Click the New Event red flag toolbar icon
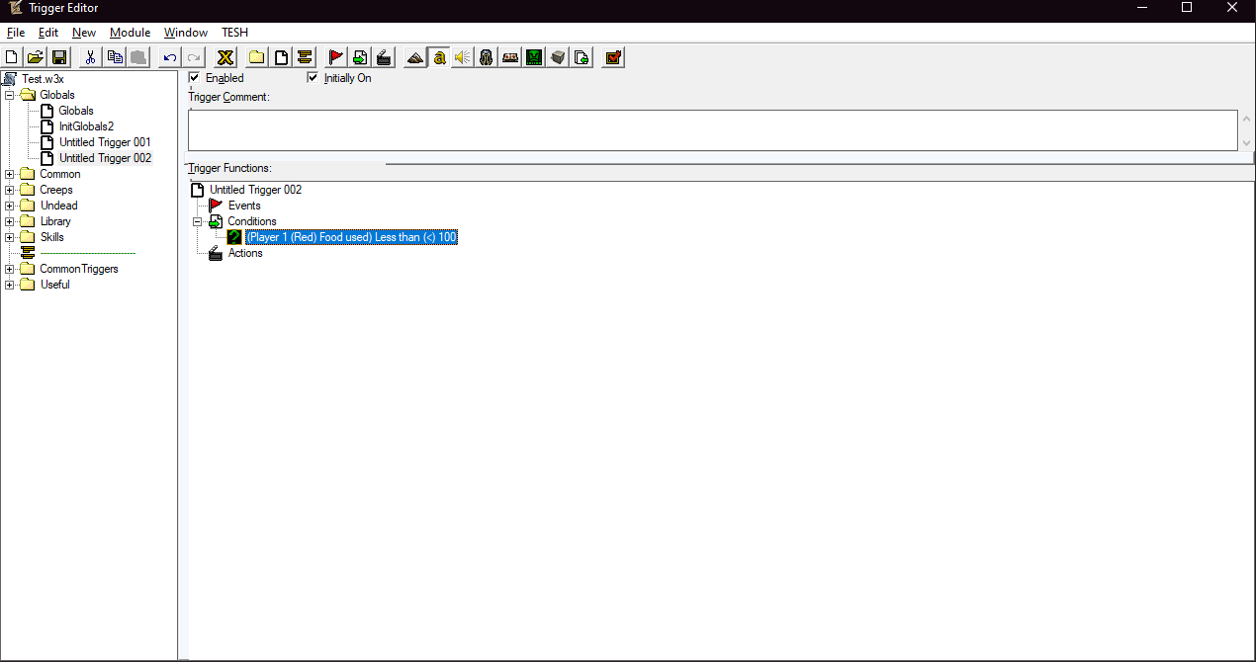The image size is (1256, 662). 335,57
